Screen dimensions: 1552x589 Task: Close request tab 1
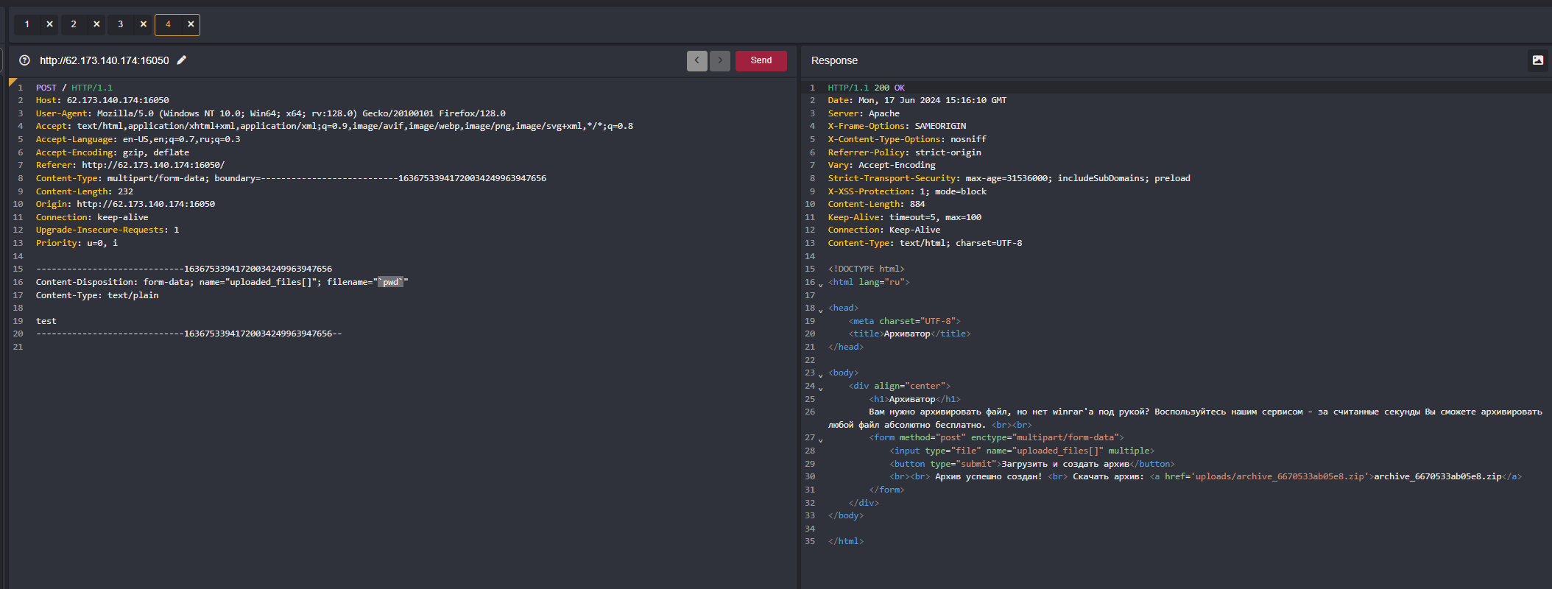49,24
